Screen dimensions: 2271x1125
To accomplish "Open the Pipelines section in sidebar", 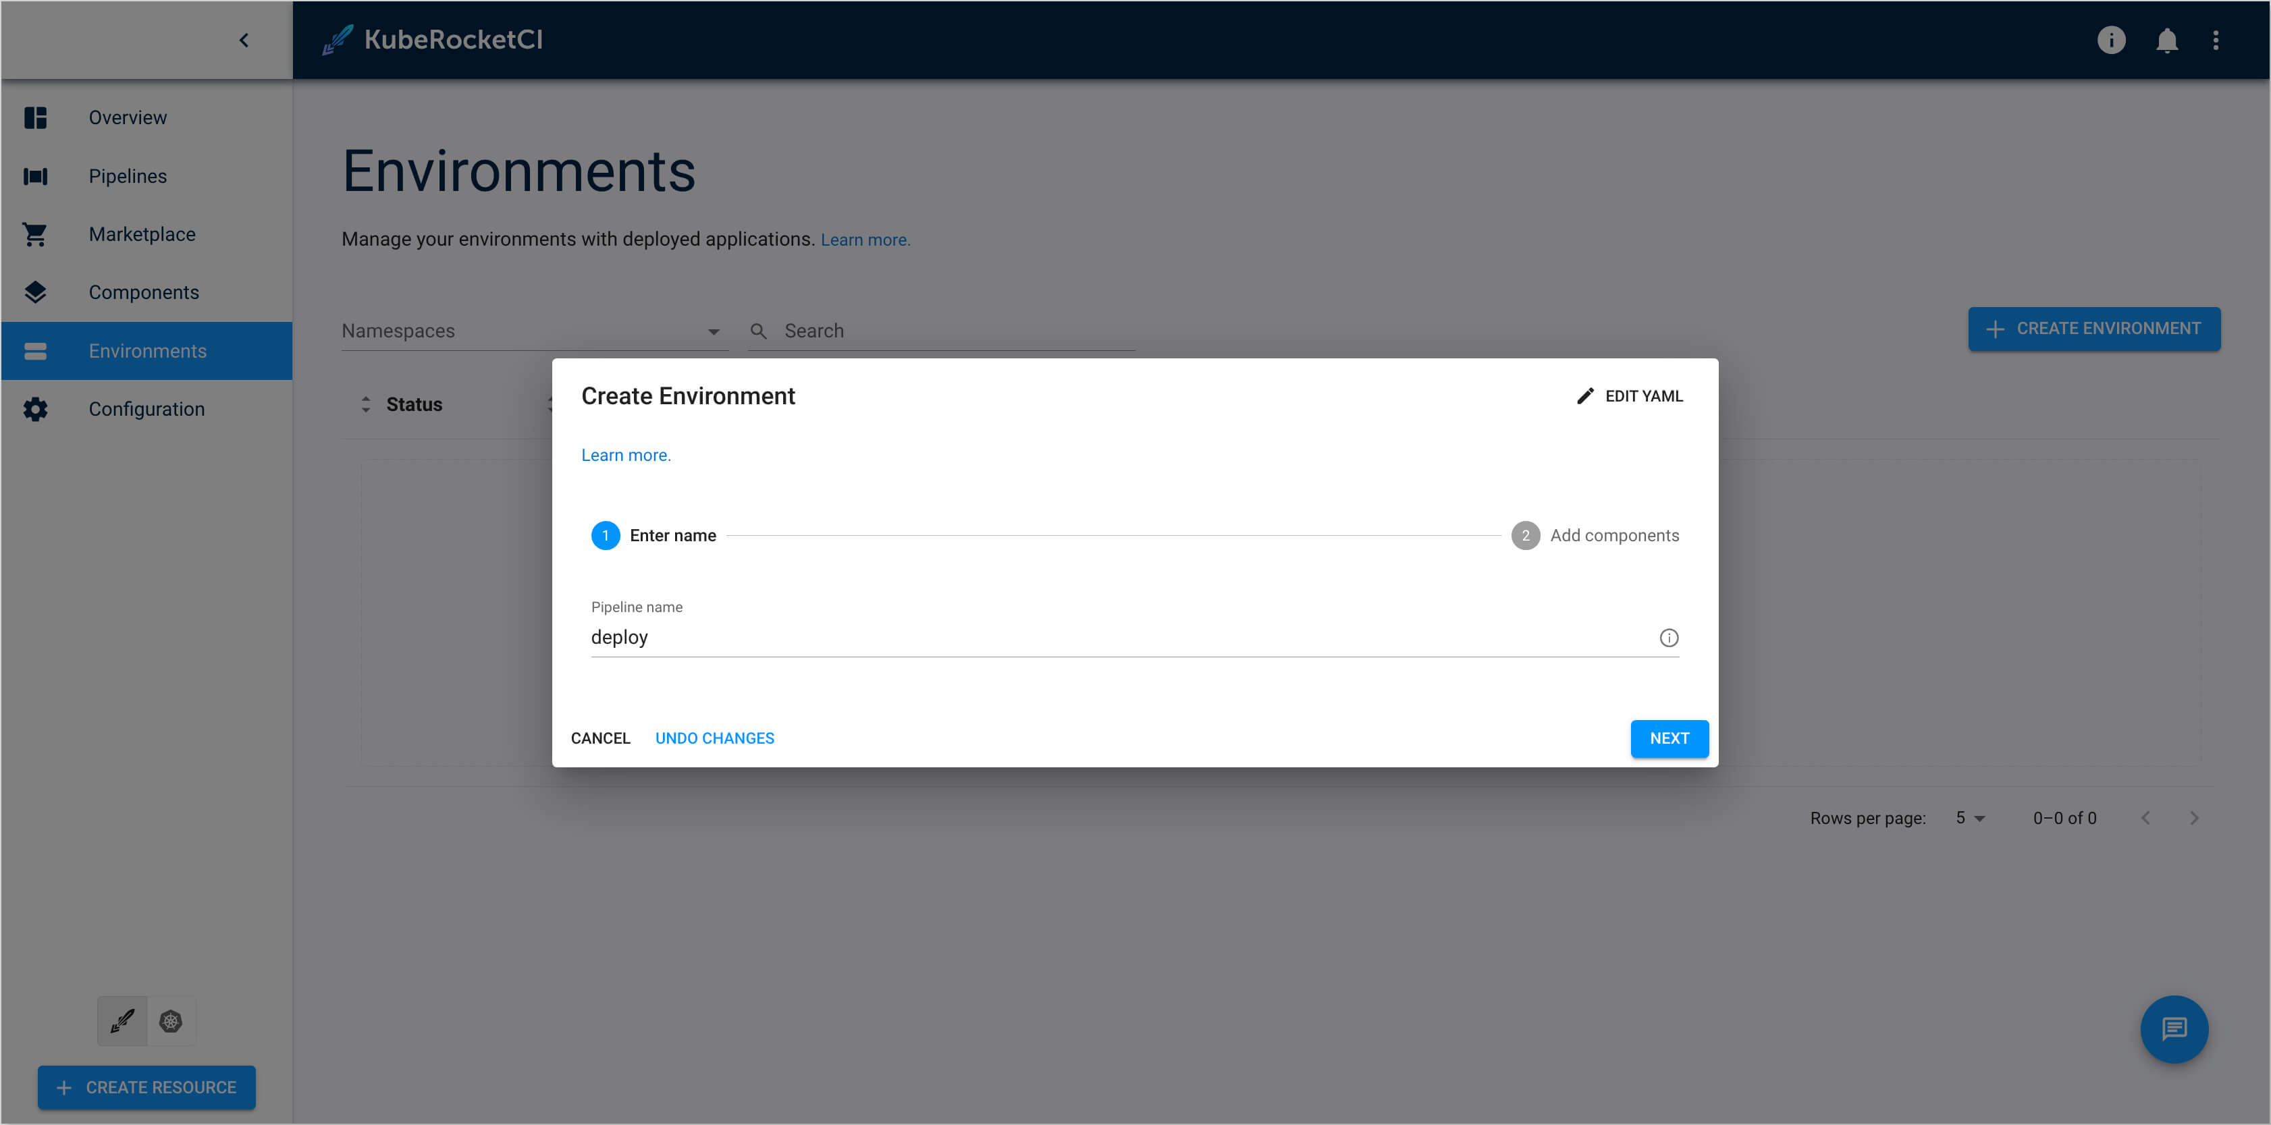I will click(127, 175).
